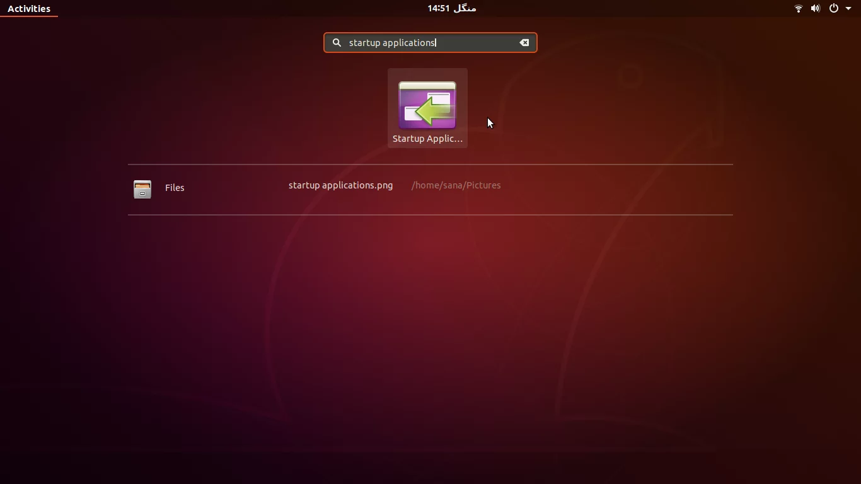Click the power icon in top bar
The width and height of the screenshot is (861, 484).
tap(833, 8)
